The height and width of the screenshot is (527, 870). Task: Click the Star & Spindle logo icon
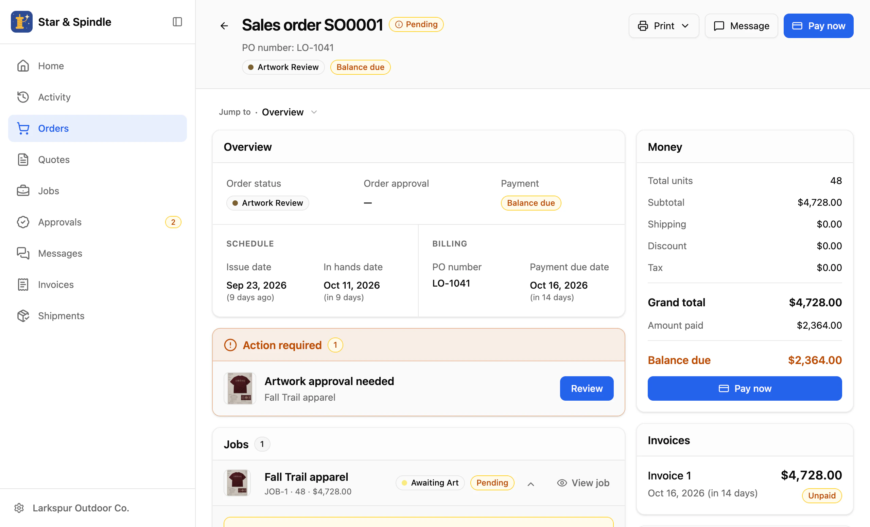pyautogui.click(x=21, y=22)
